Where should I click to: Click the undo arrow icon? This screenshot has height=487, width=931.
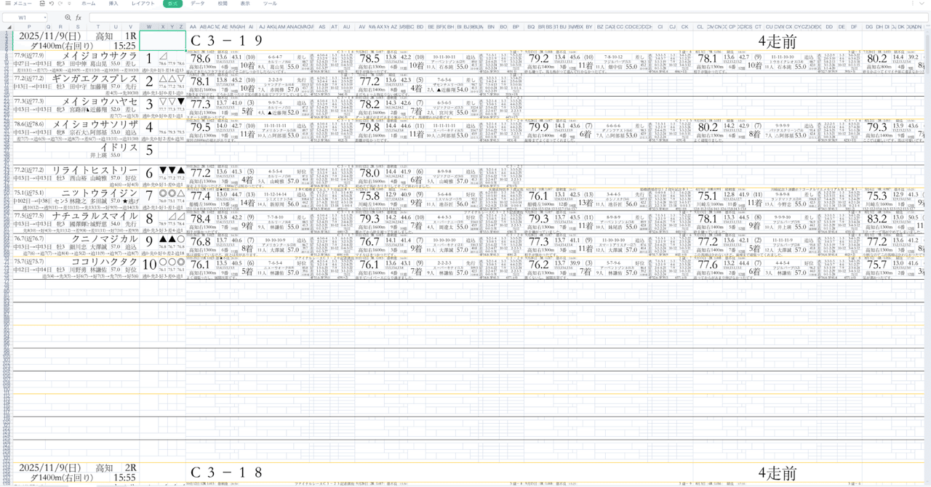[x=51, y=4]
